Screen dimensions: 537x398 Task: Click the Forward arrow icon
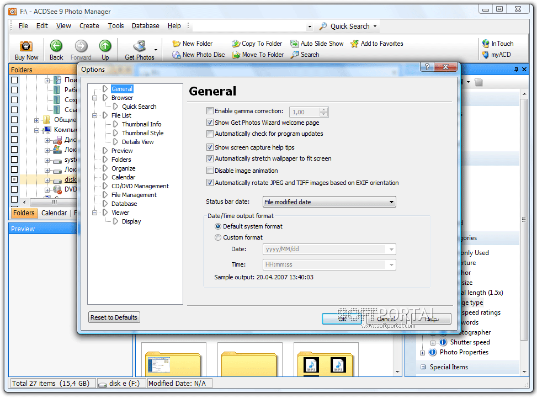81,46
